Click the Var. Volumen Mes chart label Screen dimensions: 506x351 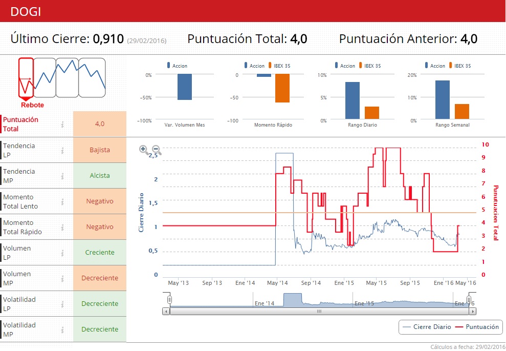pos(185,125)
